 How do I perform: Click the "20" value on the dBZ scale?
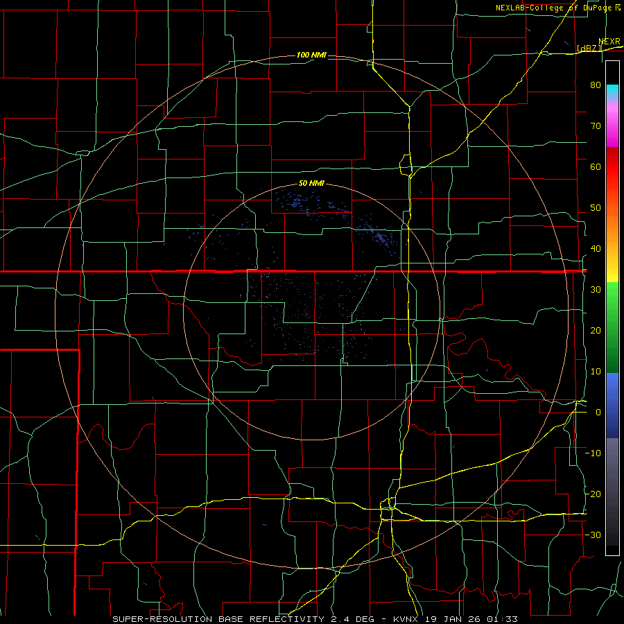point(596,330)
